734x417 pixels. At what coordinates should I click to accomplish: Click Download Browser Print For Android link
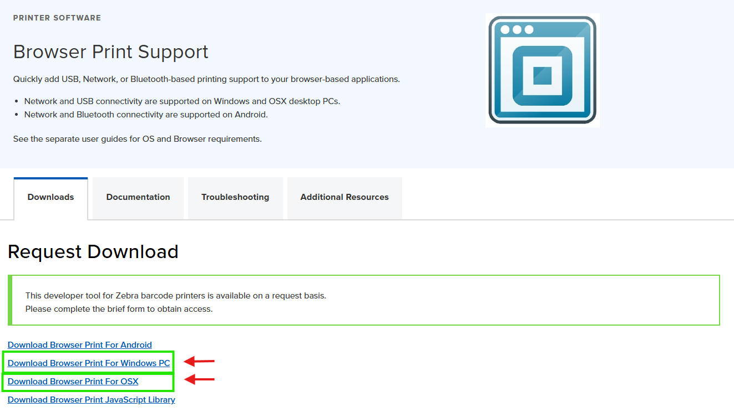[80, 345]
